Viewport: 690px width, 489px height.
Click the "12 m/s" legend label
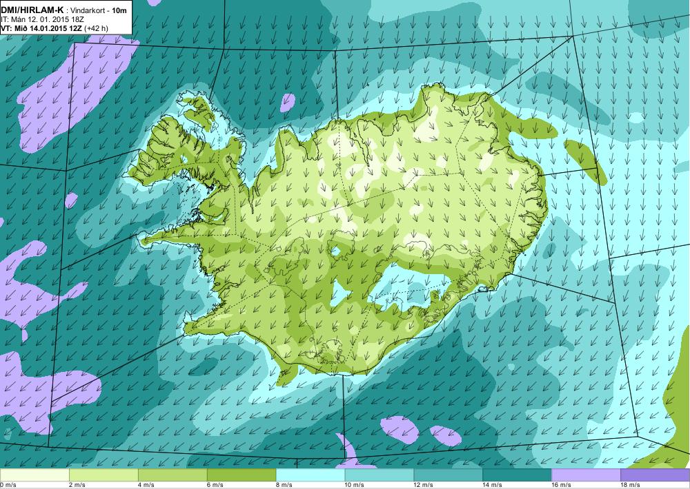coord(424,485)
